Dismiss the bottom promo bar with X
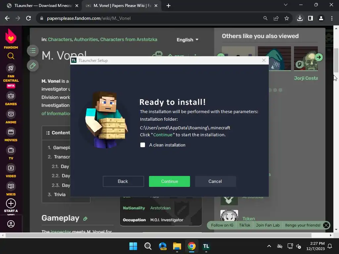The height and width of the screenshot is (254, 339). click(326, 225)
